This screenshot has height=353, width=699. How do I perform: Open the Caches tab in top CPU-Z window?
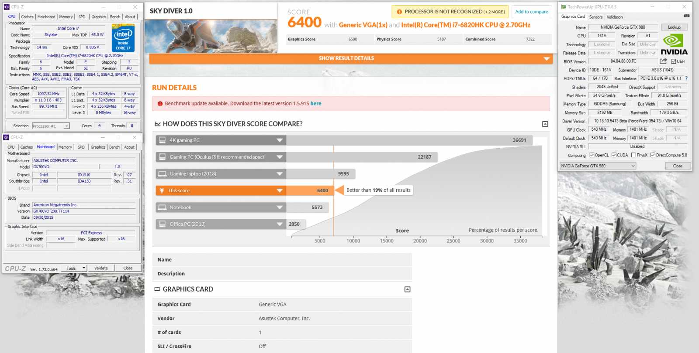click(27, 17)
